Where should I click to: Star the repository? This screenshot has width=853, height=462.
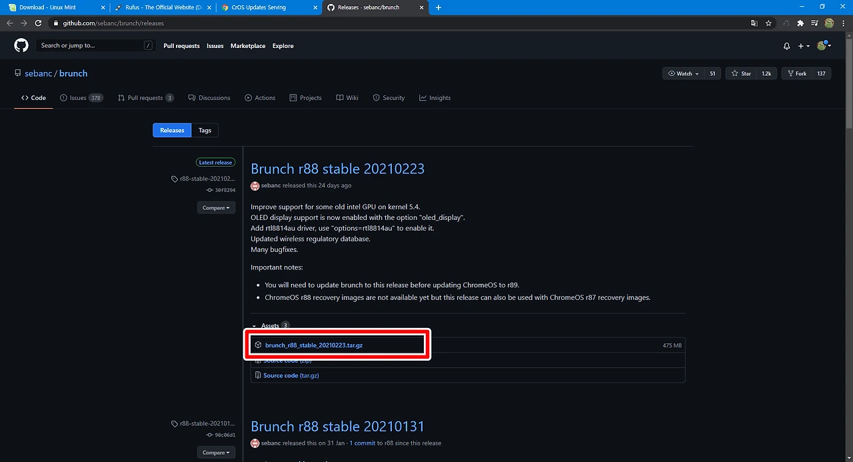pos(741,73)
